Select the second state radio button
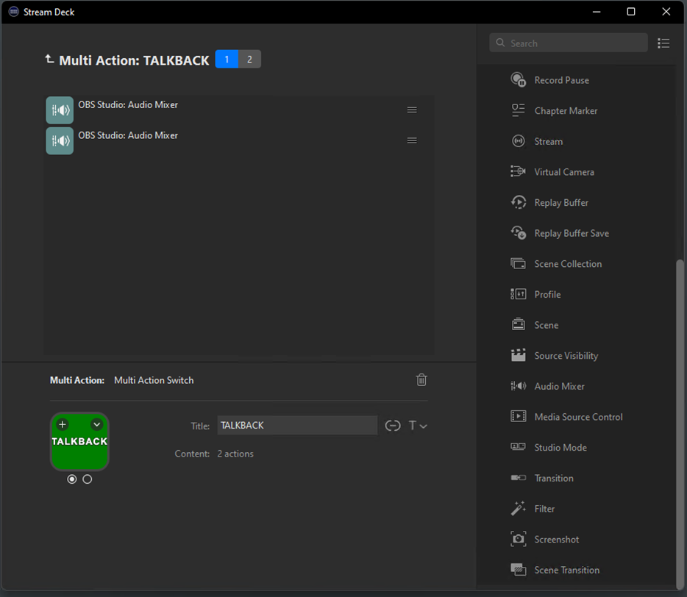687x597 pixels. 88,479
